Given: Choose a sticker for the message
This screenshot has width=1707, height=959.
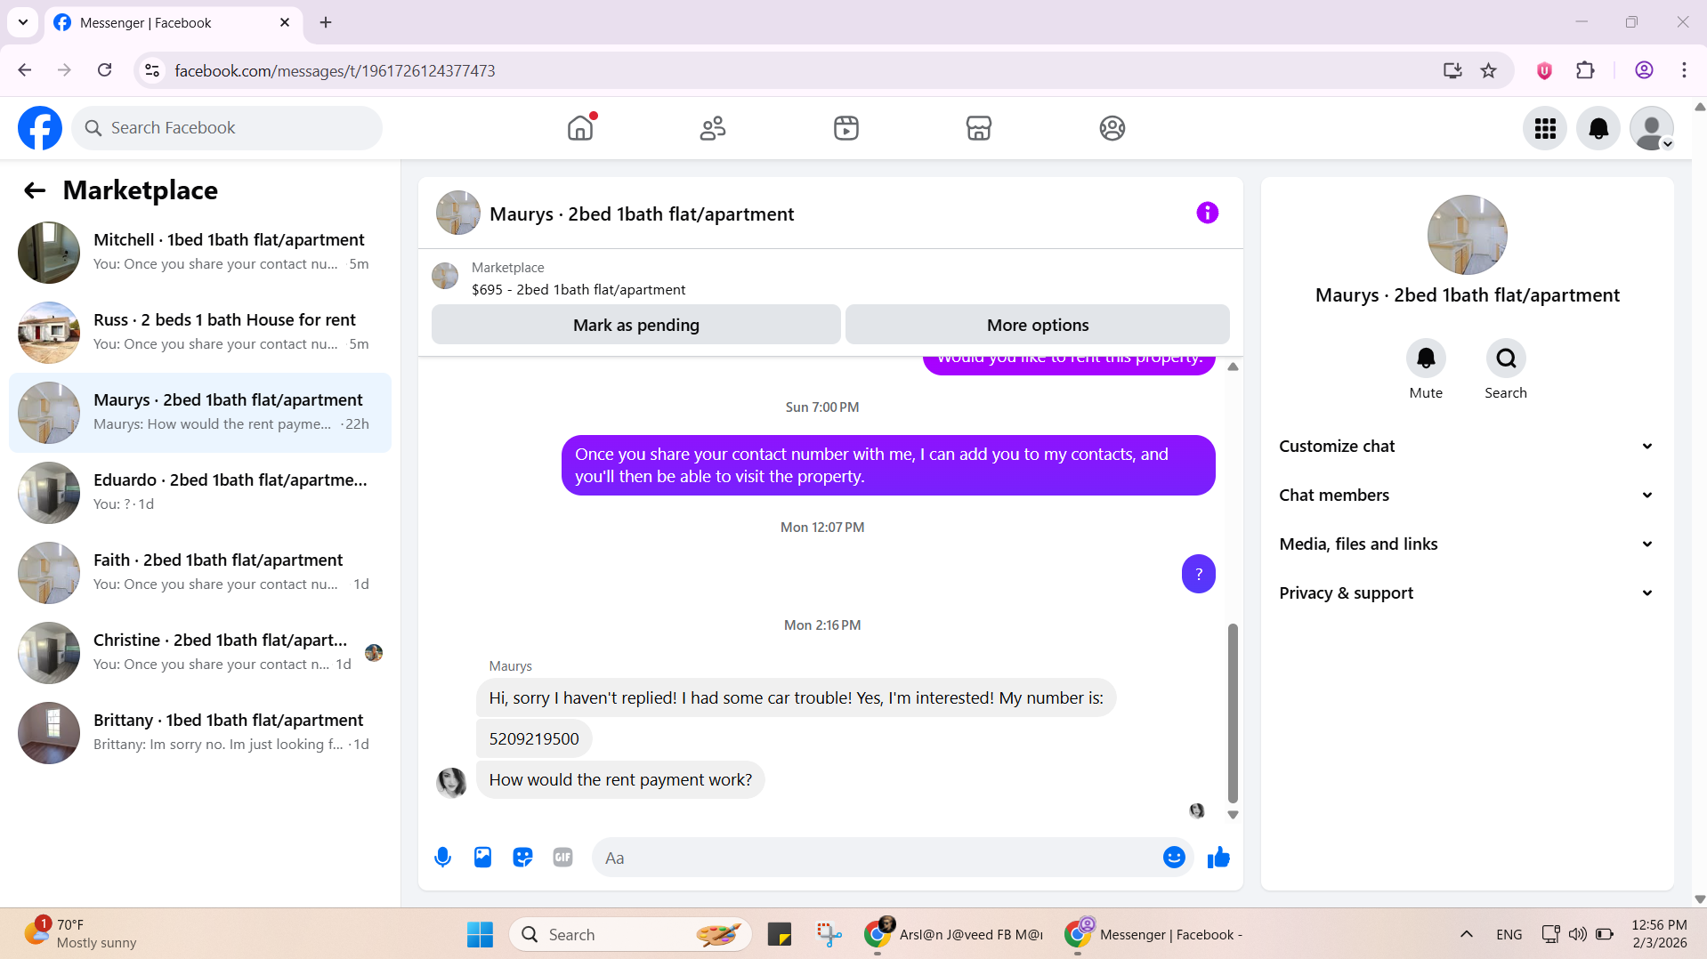Looking at the screenshot, I should pyautogui.click(x=522, y=858).
